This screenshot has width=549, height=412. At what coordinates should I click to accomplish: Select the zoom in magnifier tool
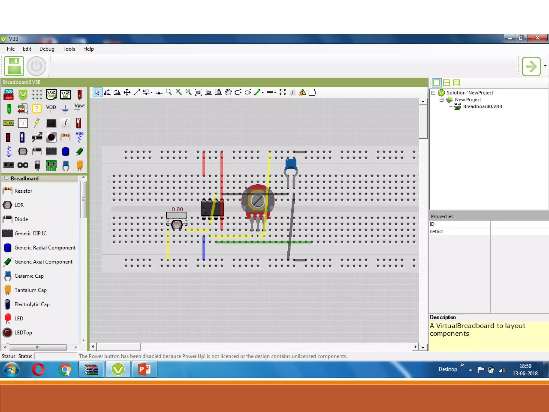(179, 92)
